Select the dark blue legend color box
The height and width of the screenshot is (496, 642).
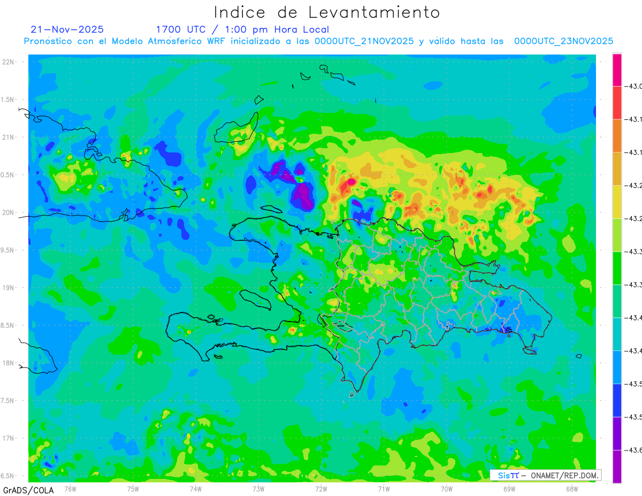pyautogui.click(x=617, y=400)
